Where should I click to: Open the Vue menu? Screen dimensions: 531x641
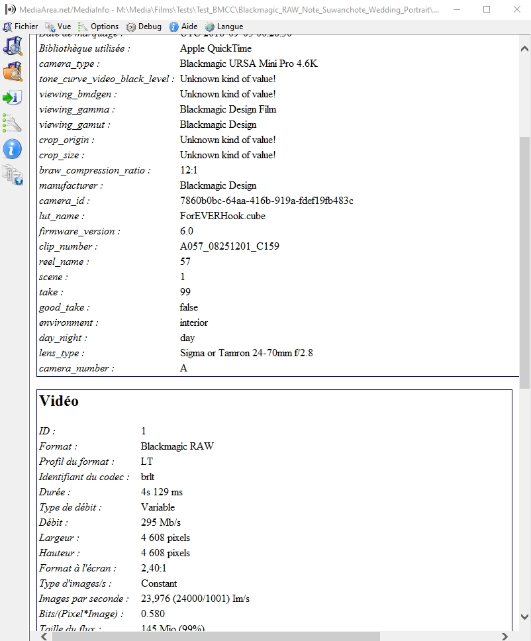pyautogui.click(x=58, y=26)
